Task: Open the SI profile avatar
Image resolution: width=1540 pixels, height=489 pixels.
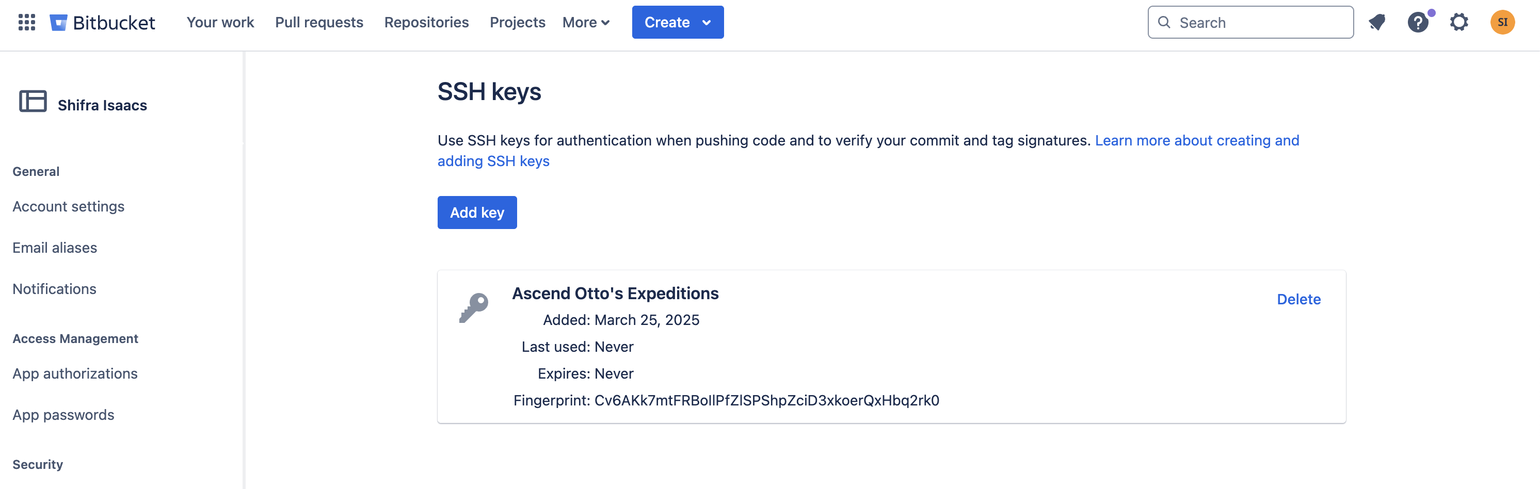Action: coord(1502,23)
